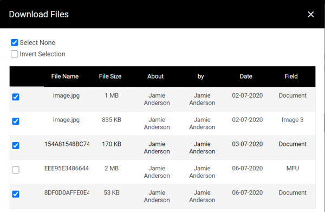Select the 53 KB file size cell
Screen dimensions: 325x212
tap(112, 192)
